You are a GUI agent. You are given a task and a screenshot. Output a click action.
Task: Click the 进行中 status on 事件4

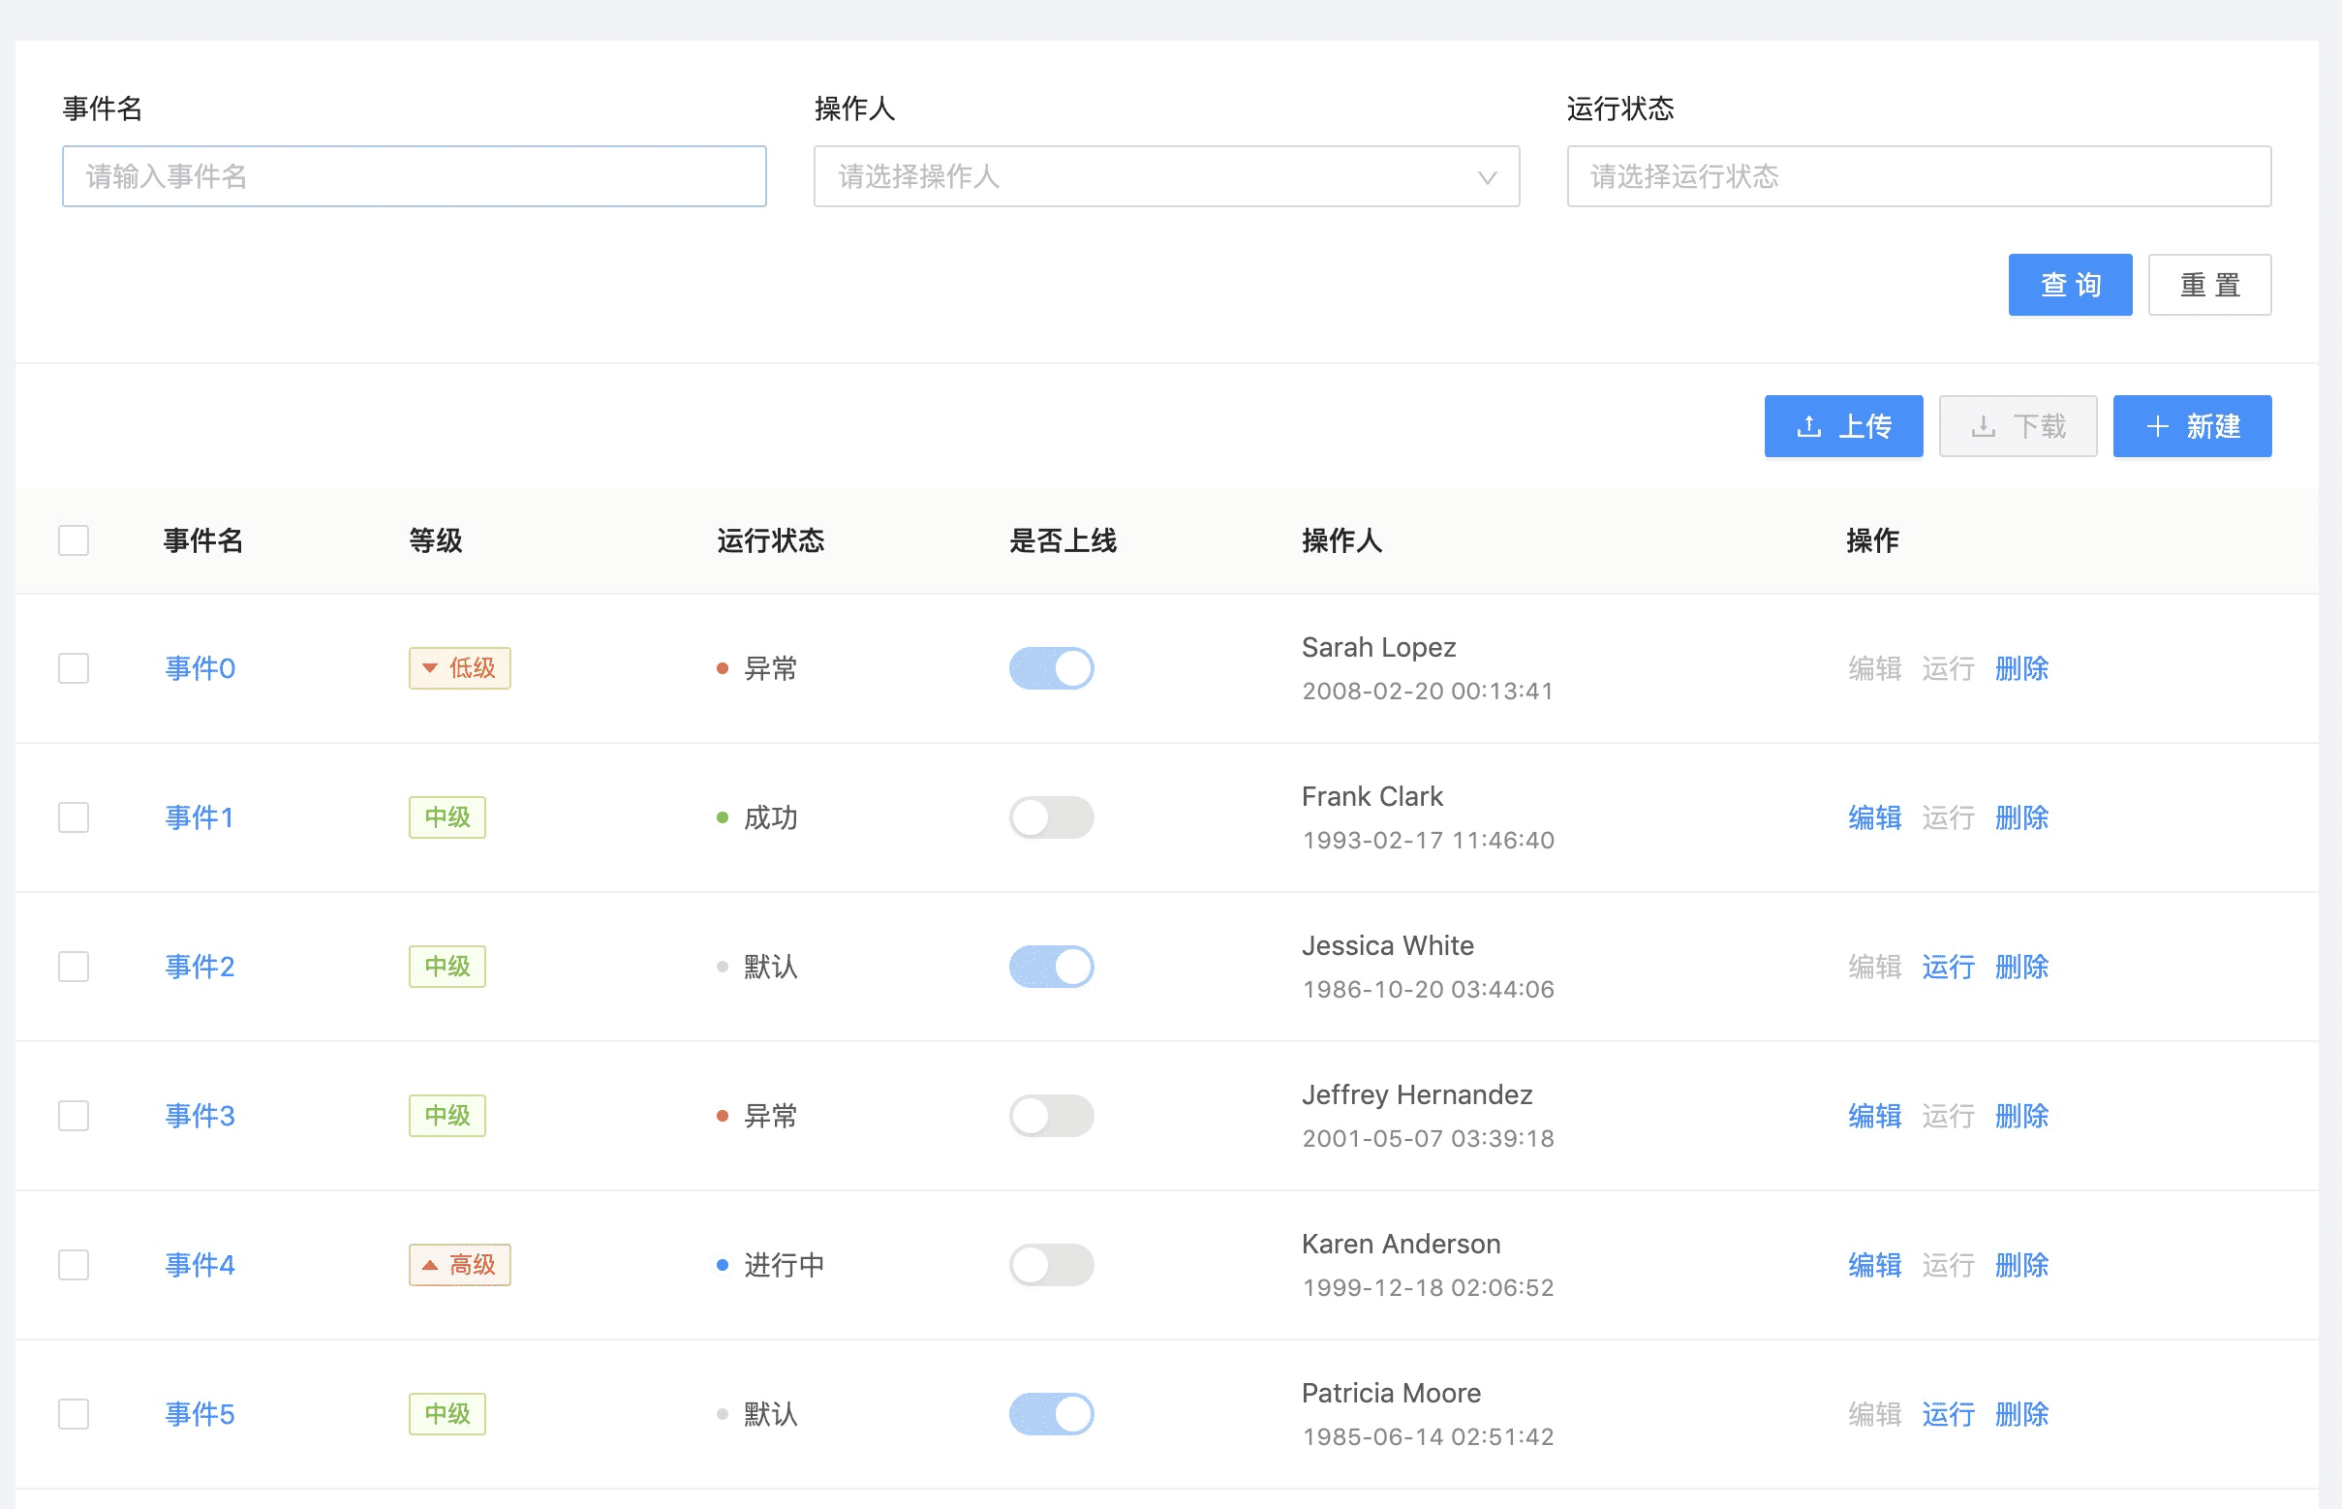[770, 1265]
